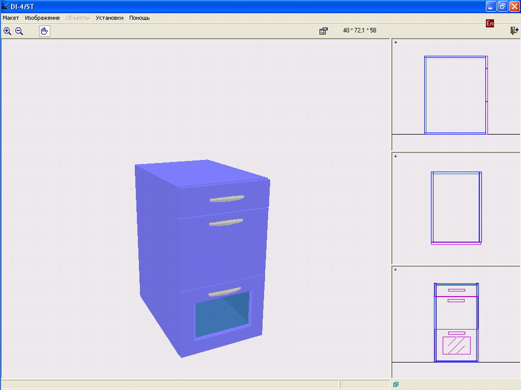This screenshot has height=390, width=521.
Task: Click the status bar window icon
Action: [x=396, y=384]
